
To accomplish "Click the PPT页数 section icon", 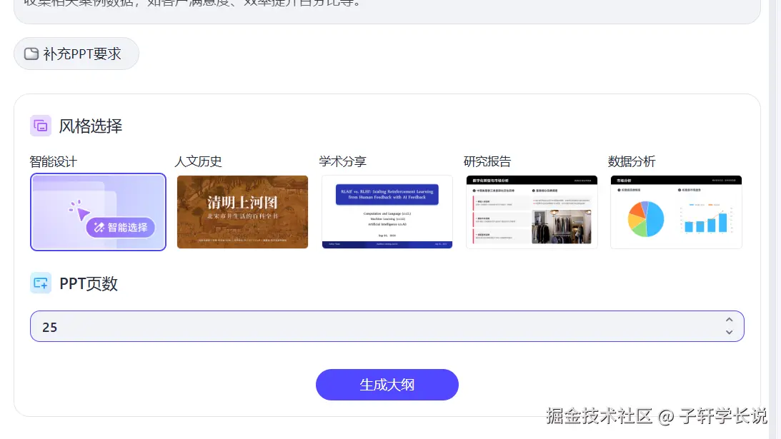I will tap(41, 283).
